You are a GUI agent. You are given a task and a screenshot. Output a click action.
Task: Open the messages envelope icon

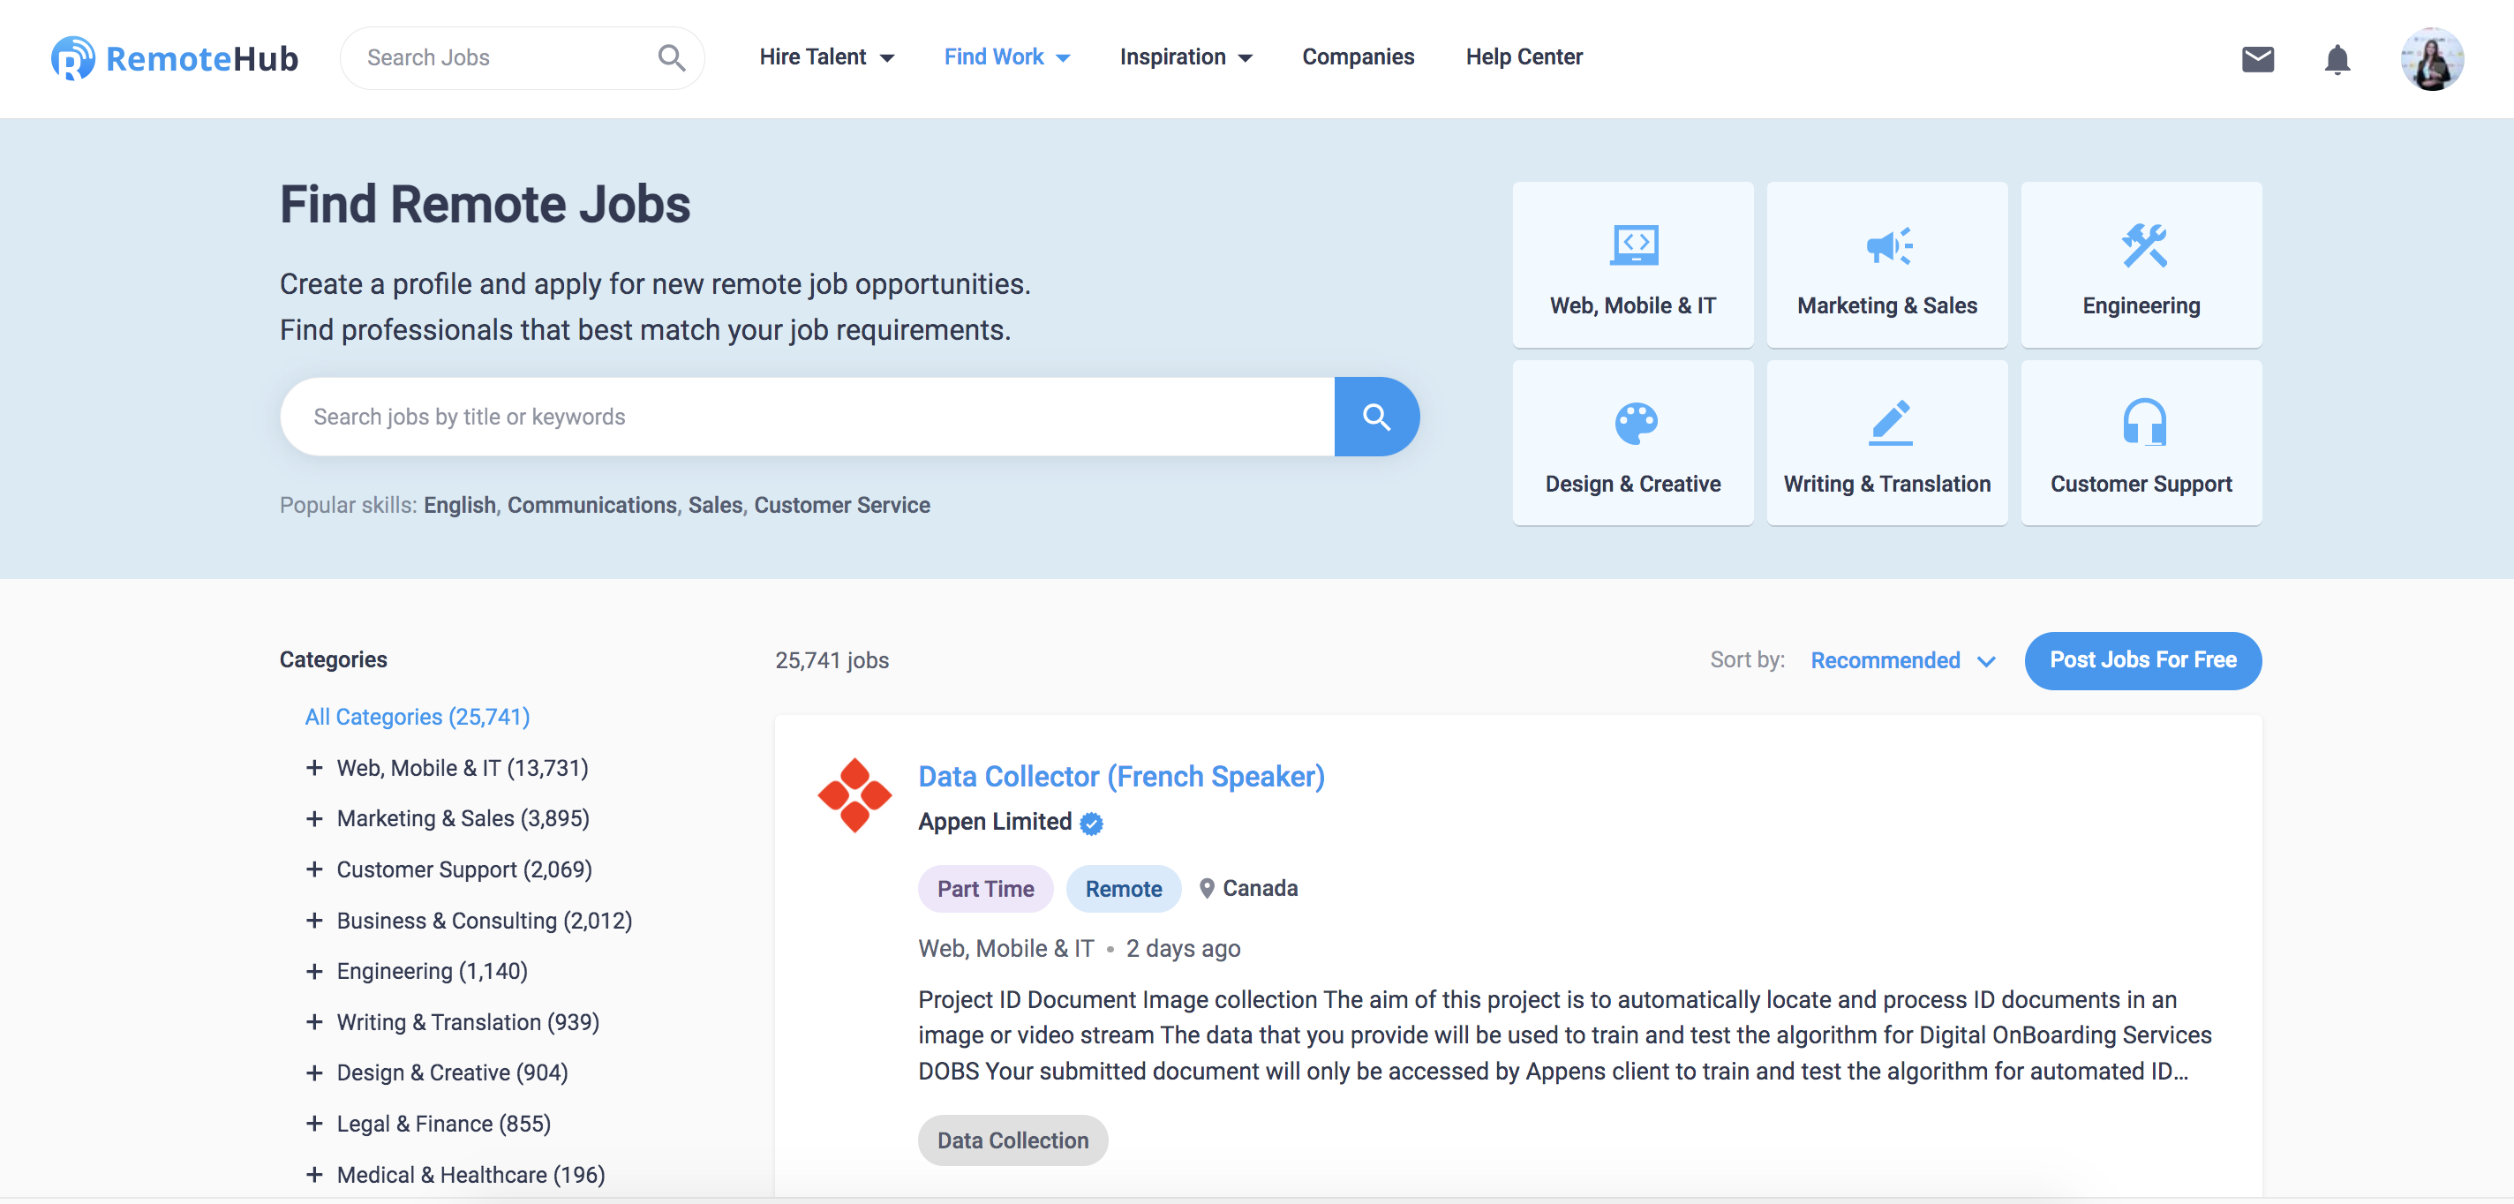[2258, 58]
